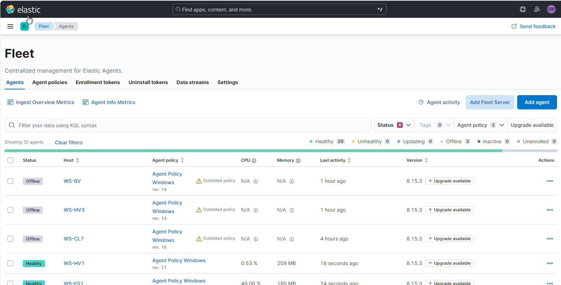Screen dimensions: 561x285
Task: Click the Add Fleet Server button
Action: (x=490, y=102)
